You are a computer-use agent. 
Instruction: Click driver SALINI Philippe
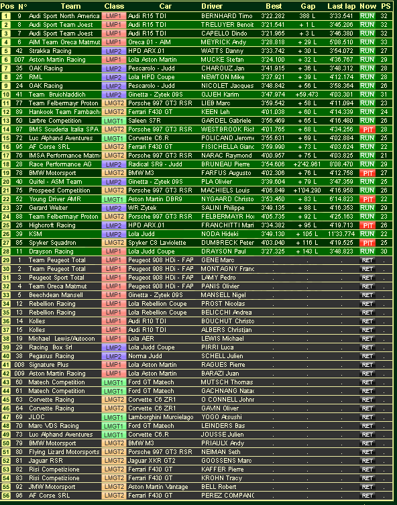[x=223, y=207]
